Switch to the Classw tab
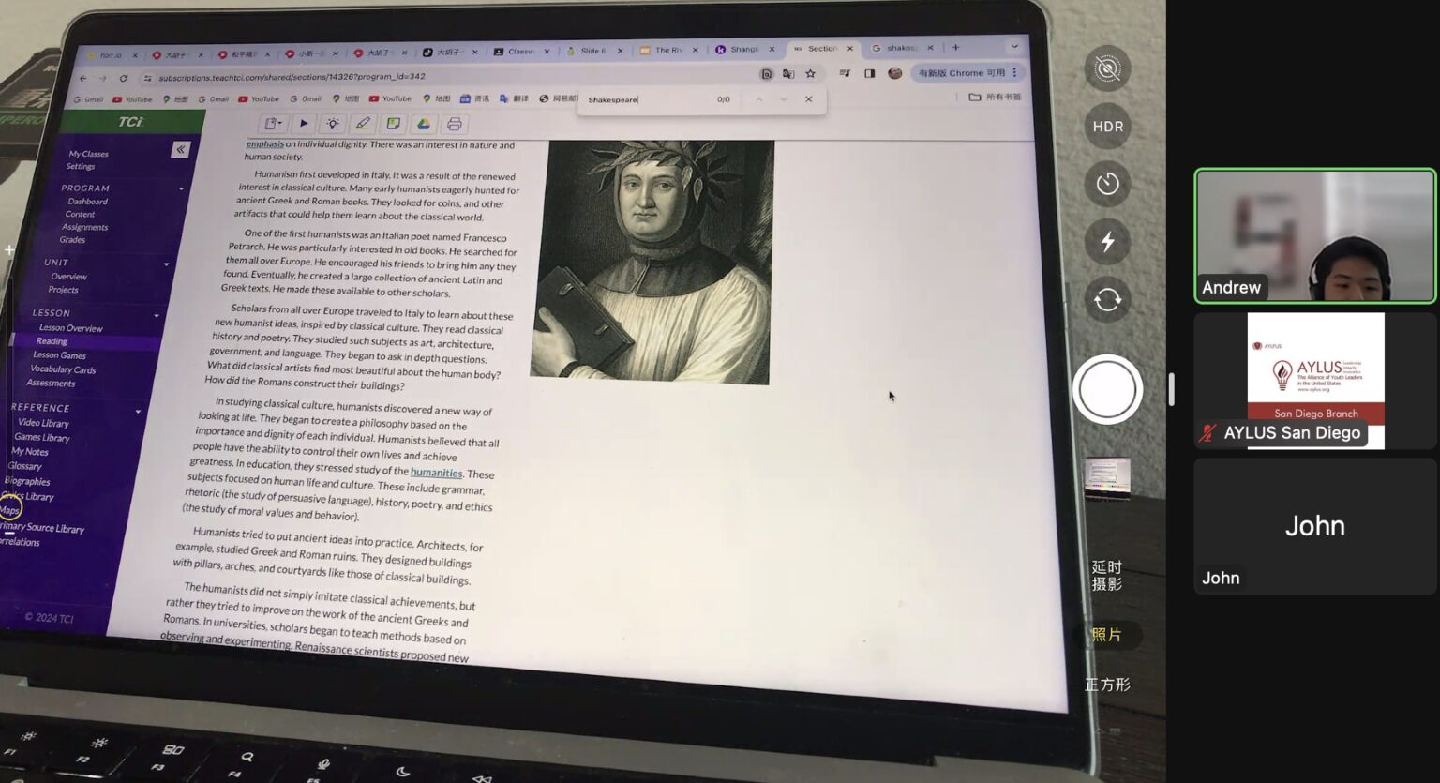 click(521, 52)
